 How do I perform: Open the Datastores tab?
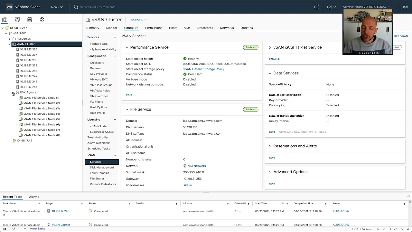[205, 28]
